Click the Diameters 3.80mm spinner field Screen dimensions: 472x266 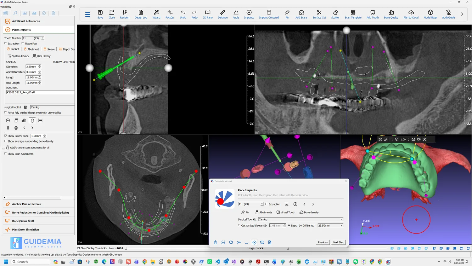[33, 66]
